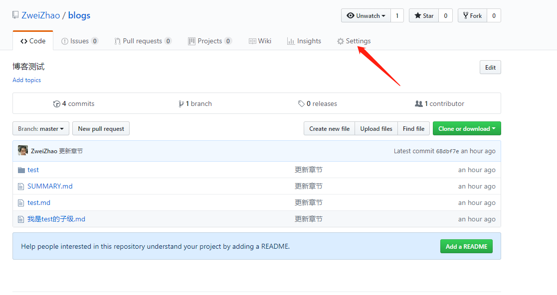Open the test folder icon

point(20,170)
